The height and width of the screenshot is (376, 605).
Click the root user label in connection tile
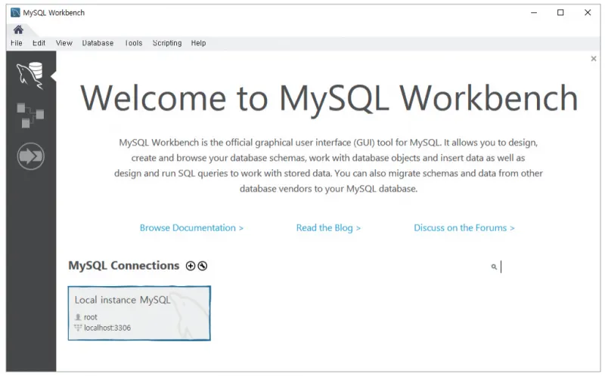(x=91, y=317)
